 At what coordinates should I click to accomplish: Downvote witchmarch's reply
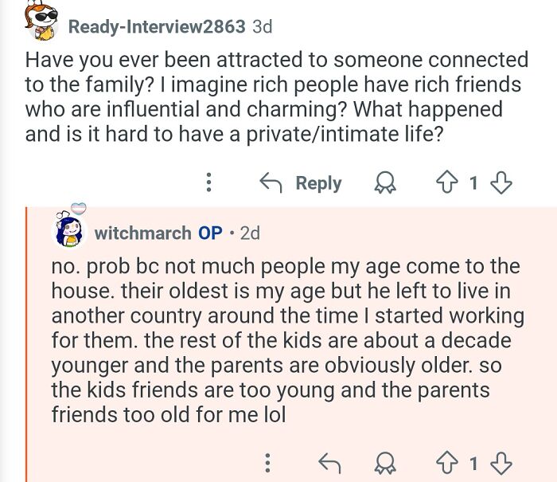pyautogui.click(x=501, y=463)
